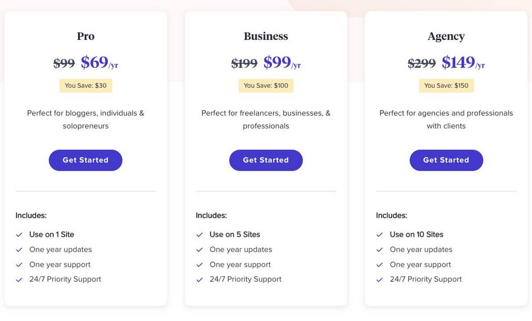Click the Agency plan heading
Screen dimensions: 532x321
pos(446,37)
